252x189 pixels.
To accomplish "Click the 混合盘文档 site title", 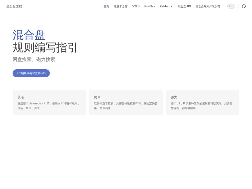I will pyautogui.click(x=14, y=6).
